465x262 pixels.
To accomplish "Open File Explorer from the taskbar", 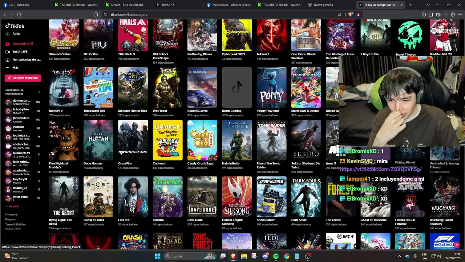I will pos(244,256).
